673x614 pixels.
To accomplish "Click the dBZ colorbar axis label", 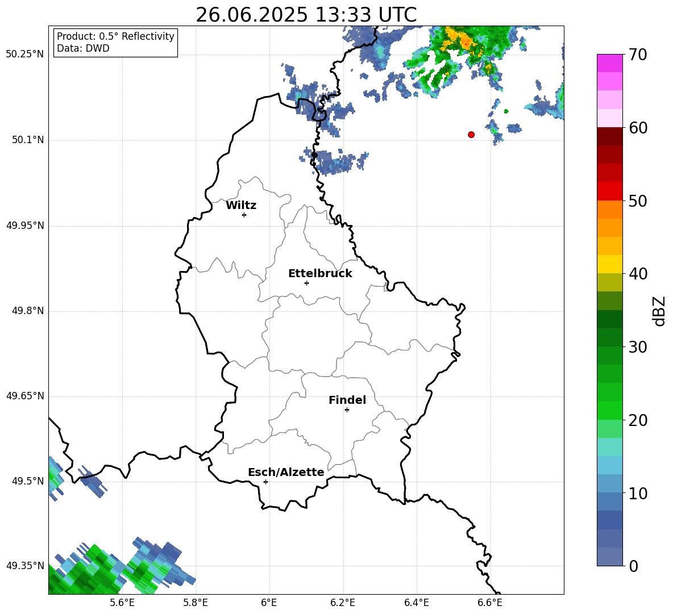I will 659,311.
